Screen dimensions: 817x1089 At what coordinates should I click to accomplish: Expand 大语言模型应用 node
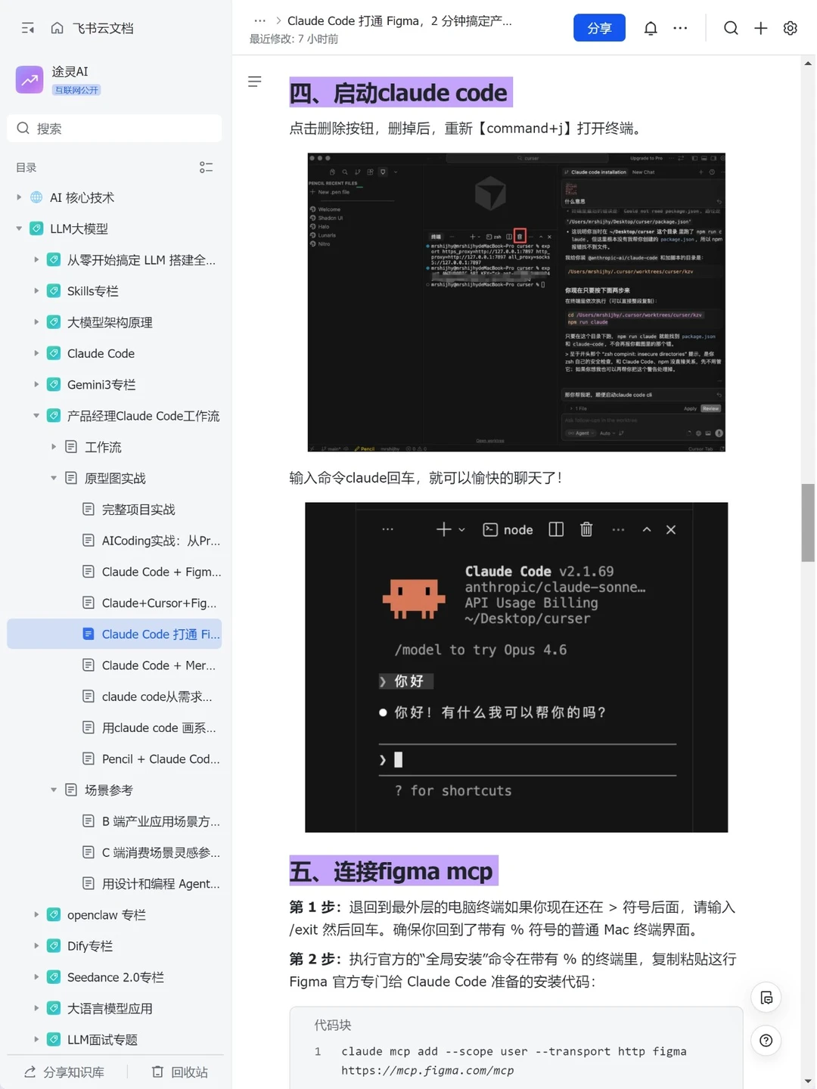coord(36,1008)
